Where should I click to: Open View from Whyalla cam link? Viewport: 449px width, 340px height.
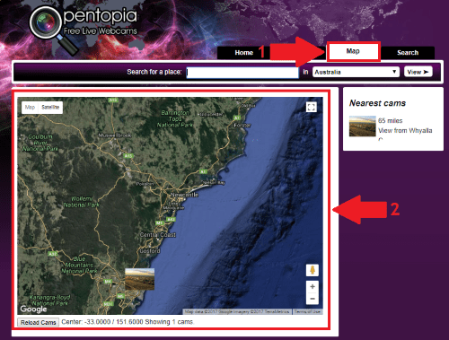[x=405, y=131]
